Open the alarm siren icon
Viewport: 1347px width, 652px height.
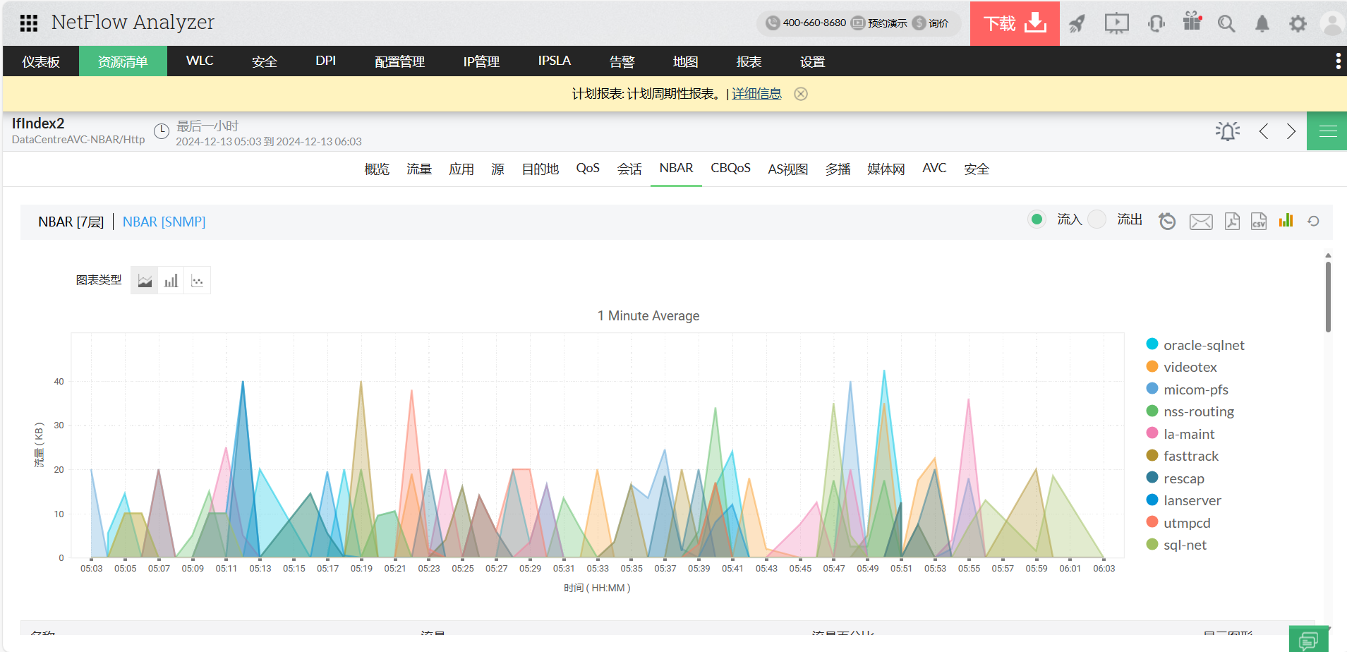(1227, 131)
